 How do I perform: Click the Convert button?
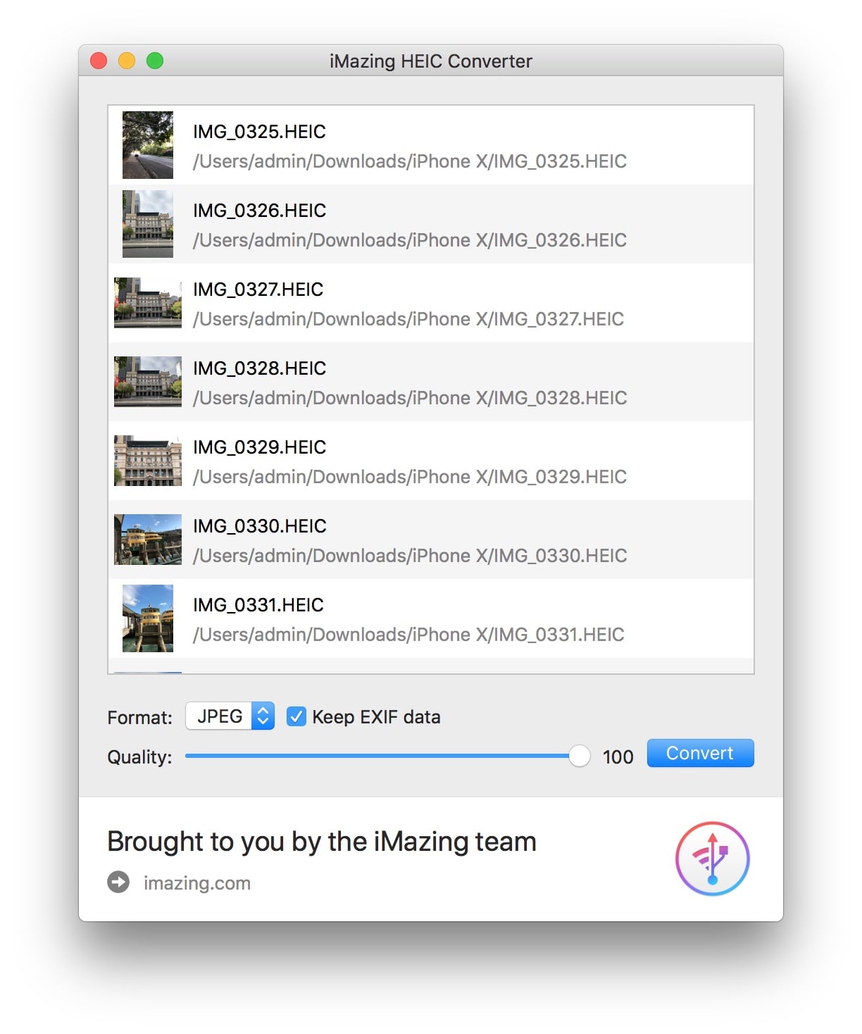[x=699, y=753]
